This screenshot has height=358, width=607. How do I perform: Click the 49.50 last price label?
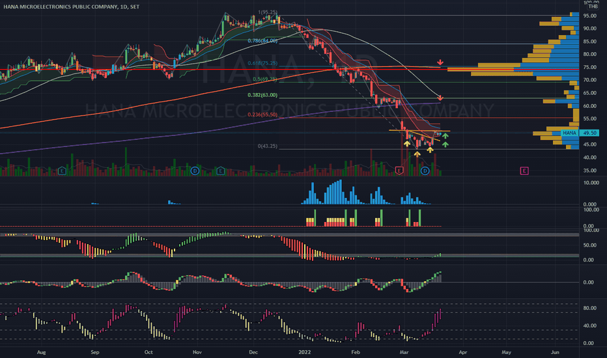[x=589, y=133]
